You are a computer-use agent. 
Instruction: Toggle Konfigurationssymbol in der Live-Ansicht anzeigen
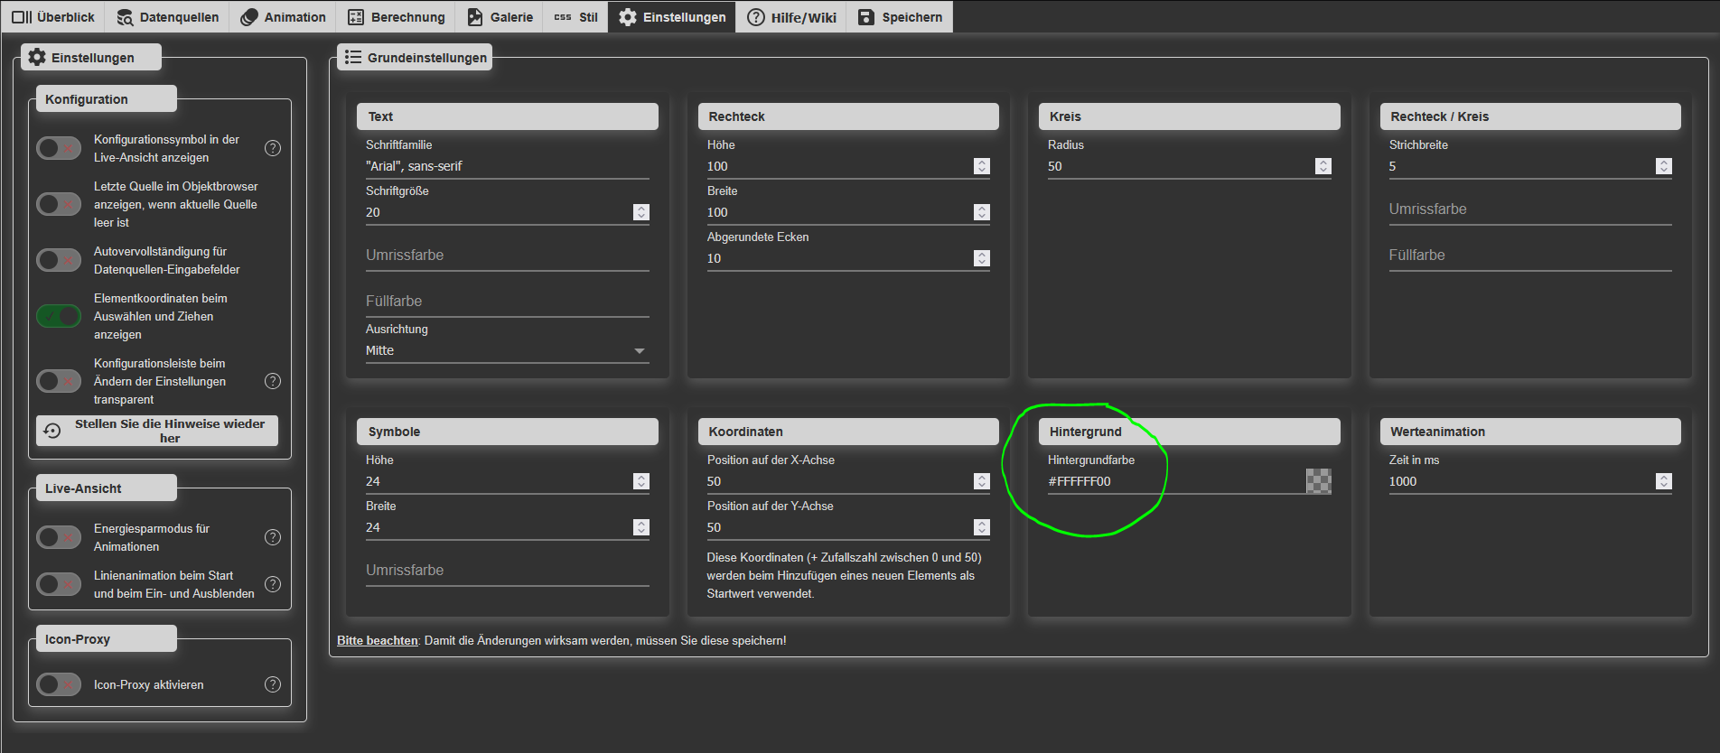59,148
